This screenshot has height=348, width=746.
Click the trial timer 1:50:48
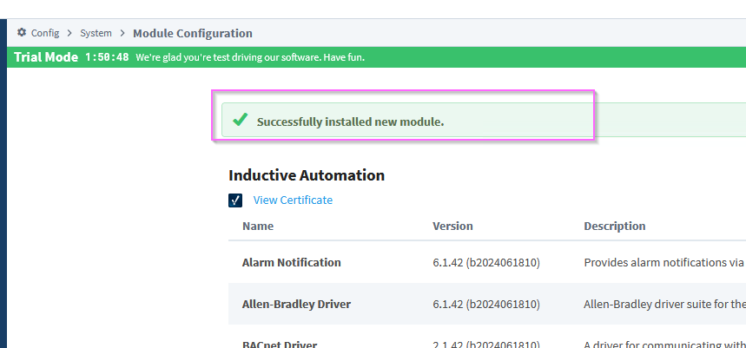[x=107, y=57]
